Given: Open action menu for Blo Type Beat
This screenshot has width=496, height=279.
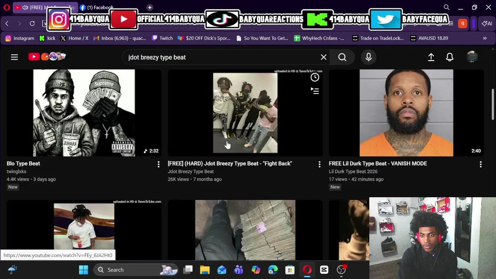Looking at the screenshot, I should (158, 165).
